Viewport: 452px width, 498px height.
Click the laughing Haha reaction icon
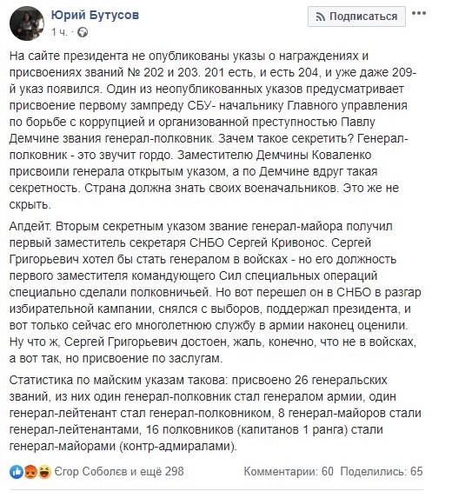[x=44, y=472]
